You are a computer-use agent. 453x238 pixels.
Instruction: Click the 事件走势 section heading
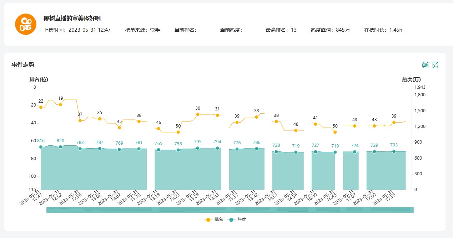point(23,64)
